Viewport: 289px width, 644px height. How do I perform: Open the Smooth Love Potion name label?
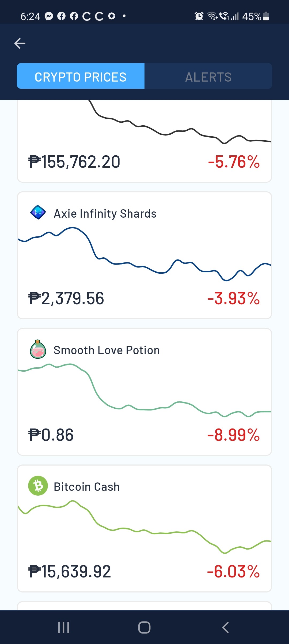point(107,350)
